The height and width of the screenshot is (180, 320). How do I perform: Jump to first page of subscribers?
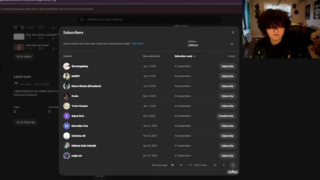point(215,165)
